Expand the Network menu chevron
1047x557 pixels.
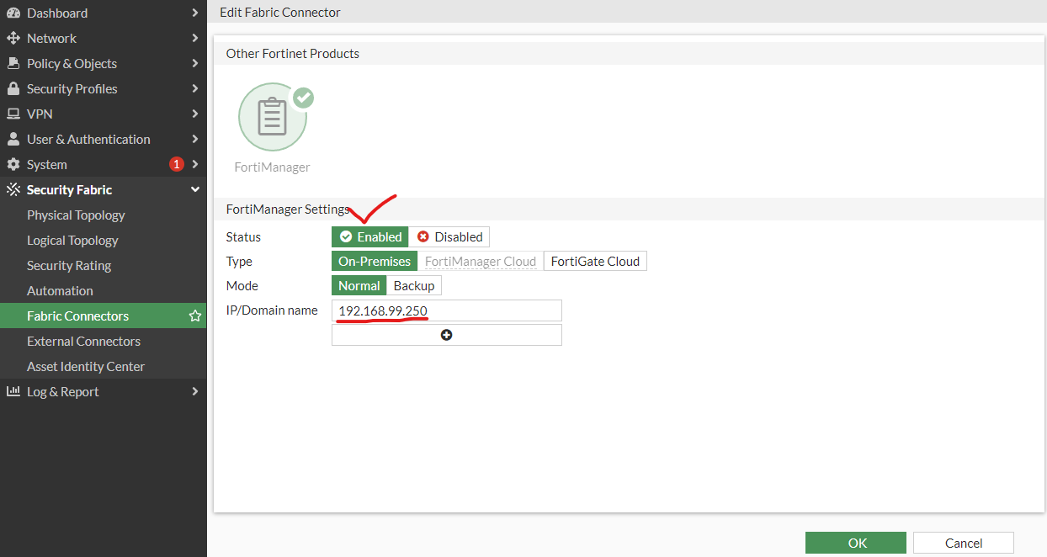[195, 39]
